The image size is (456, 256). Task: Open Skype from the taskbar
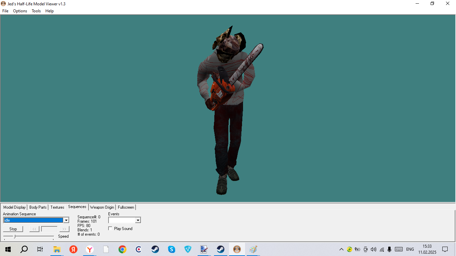coord(172,249)
